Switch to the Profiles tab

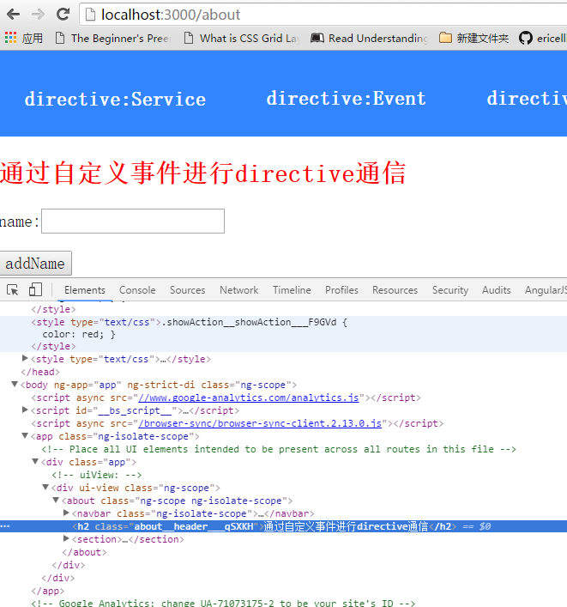tap(341, 290)
